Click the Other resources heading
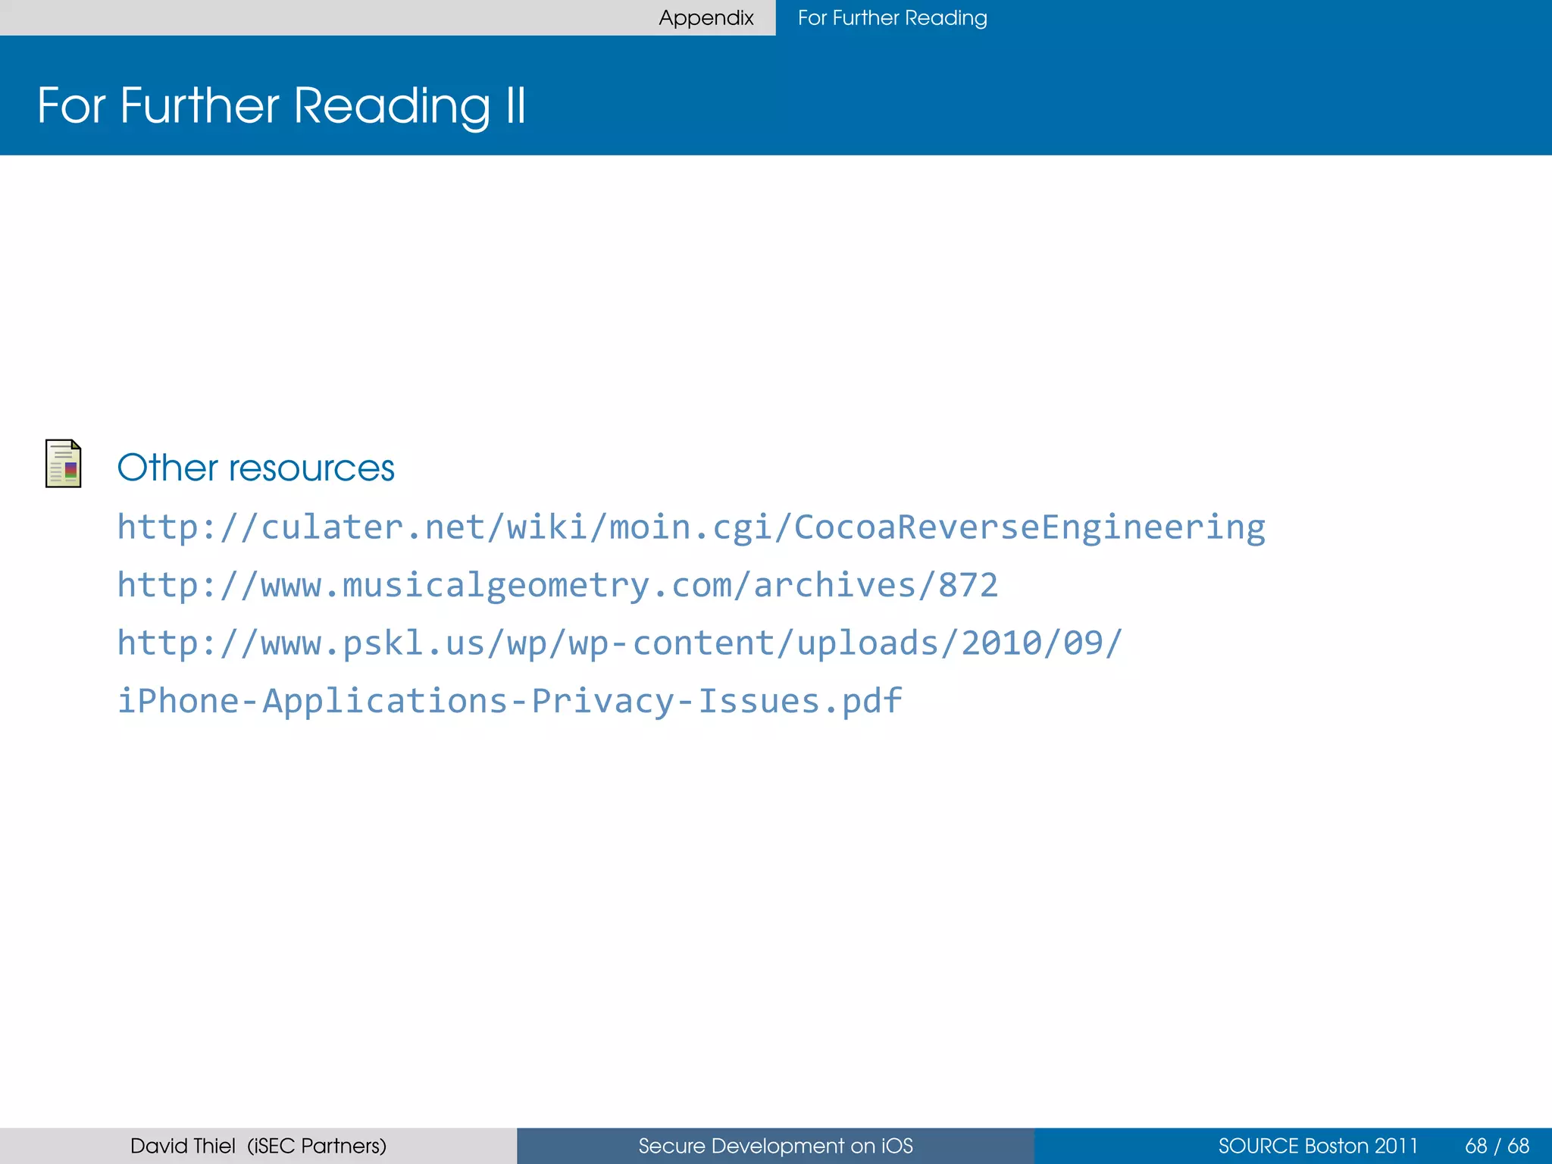 [x=255, y=468]
